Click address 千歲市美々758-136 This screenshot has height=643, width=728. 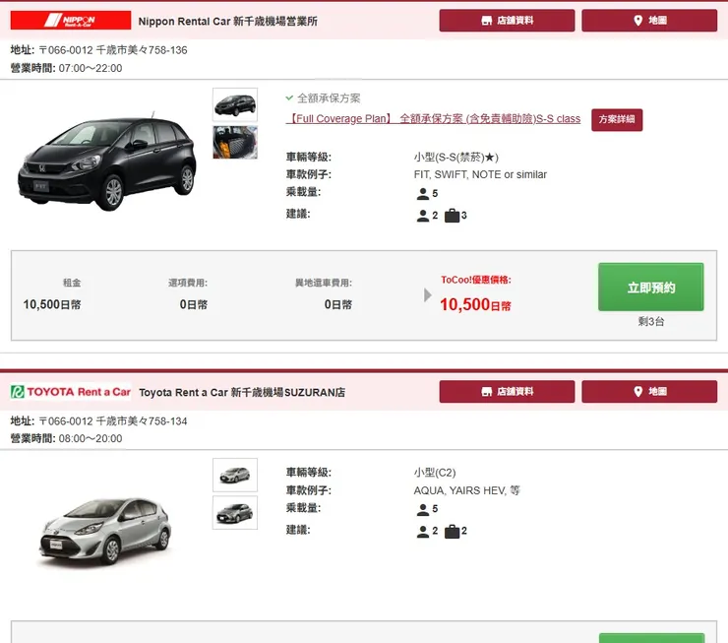[x=142, y=50]
